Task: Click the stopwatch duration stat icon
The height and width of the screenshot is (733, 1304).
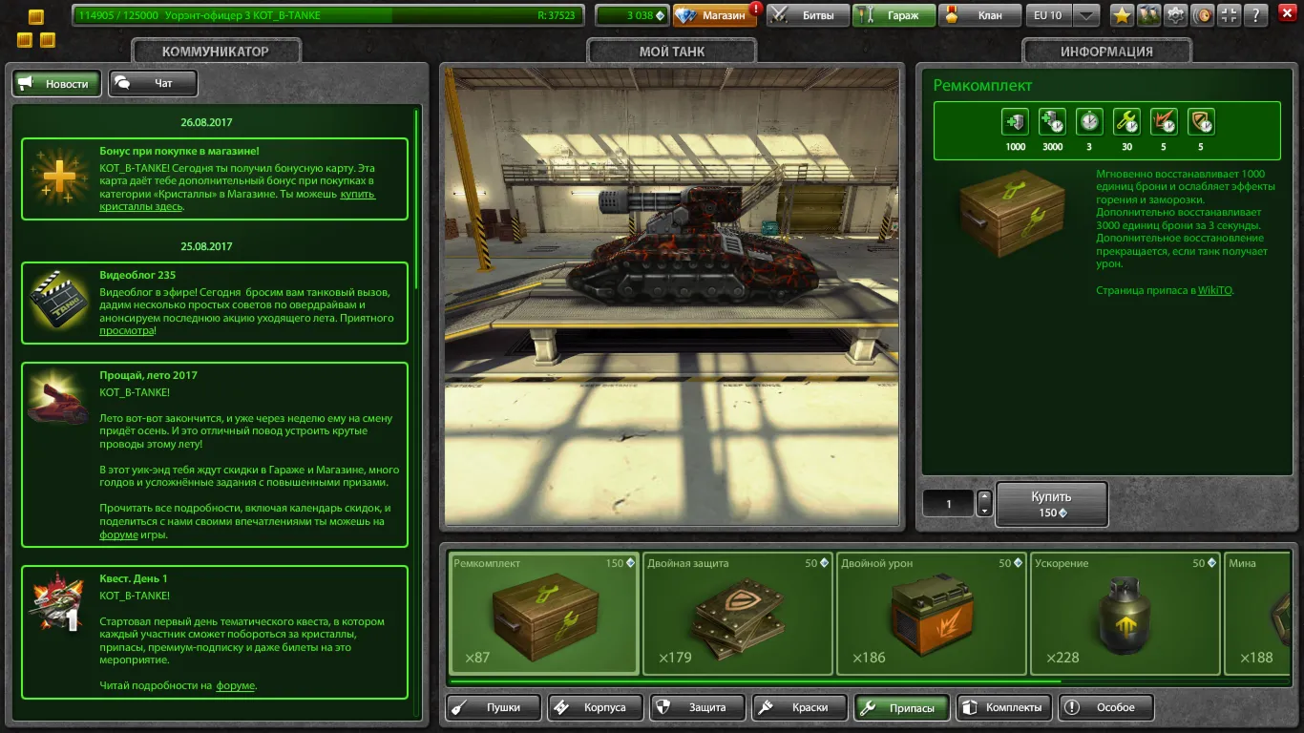Action: (x=1089, y=122)
